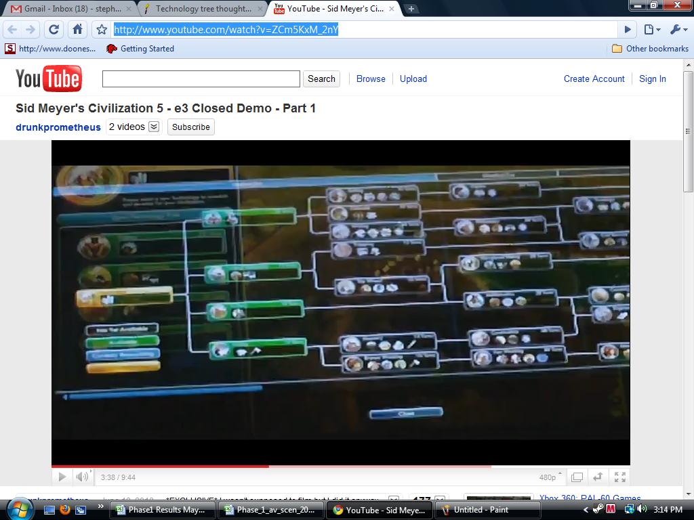Click Switch between windows quick launch icon

[81, 510]
